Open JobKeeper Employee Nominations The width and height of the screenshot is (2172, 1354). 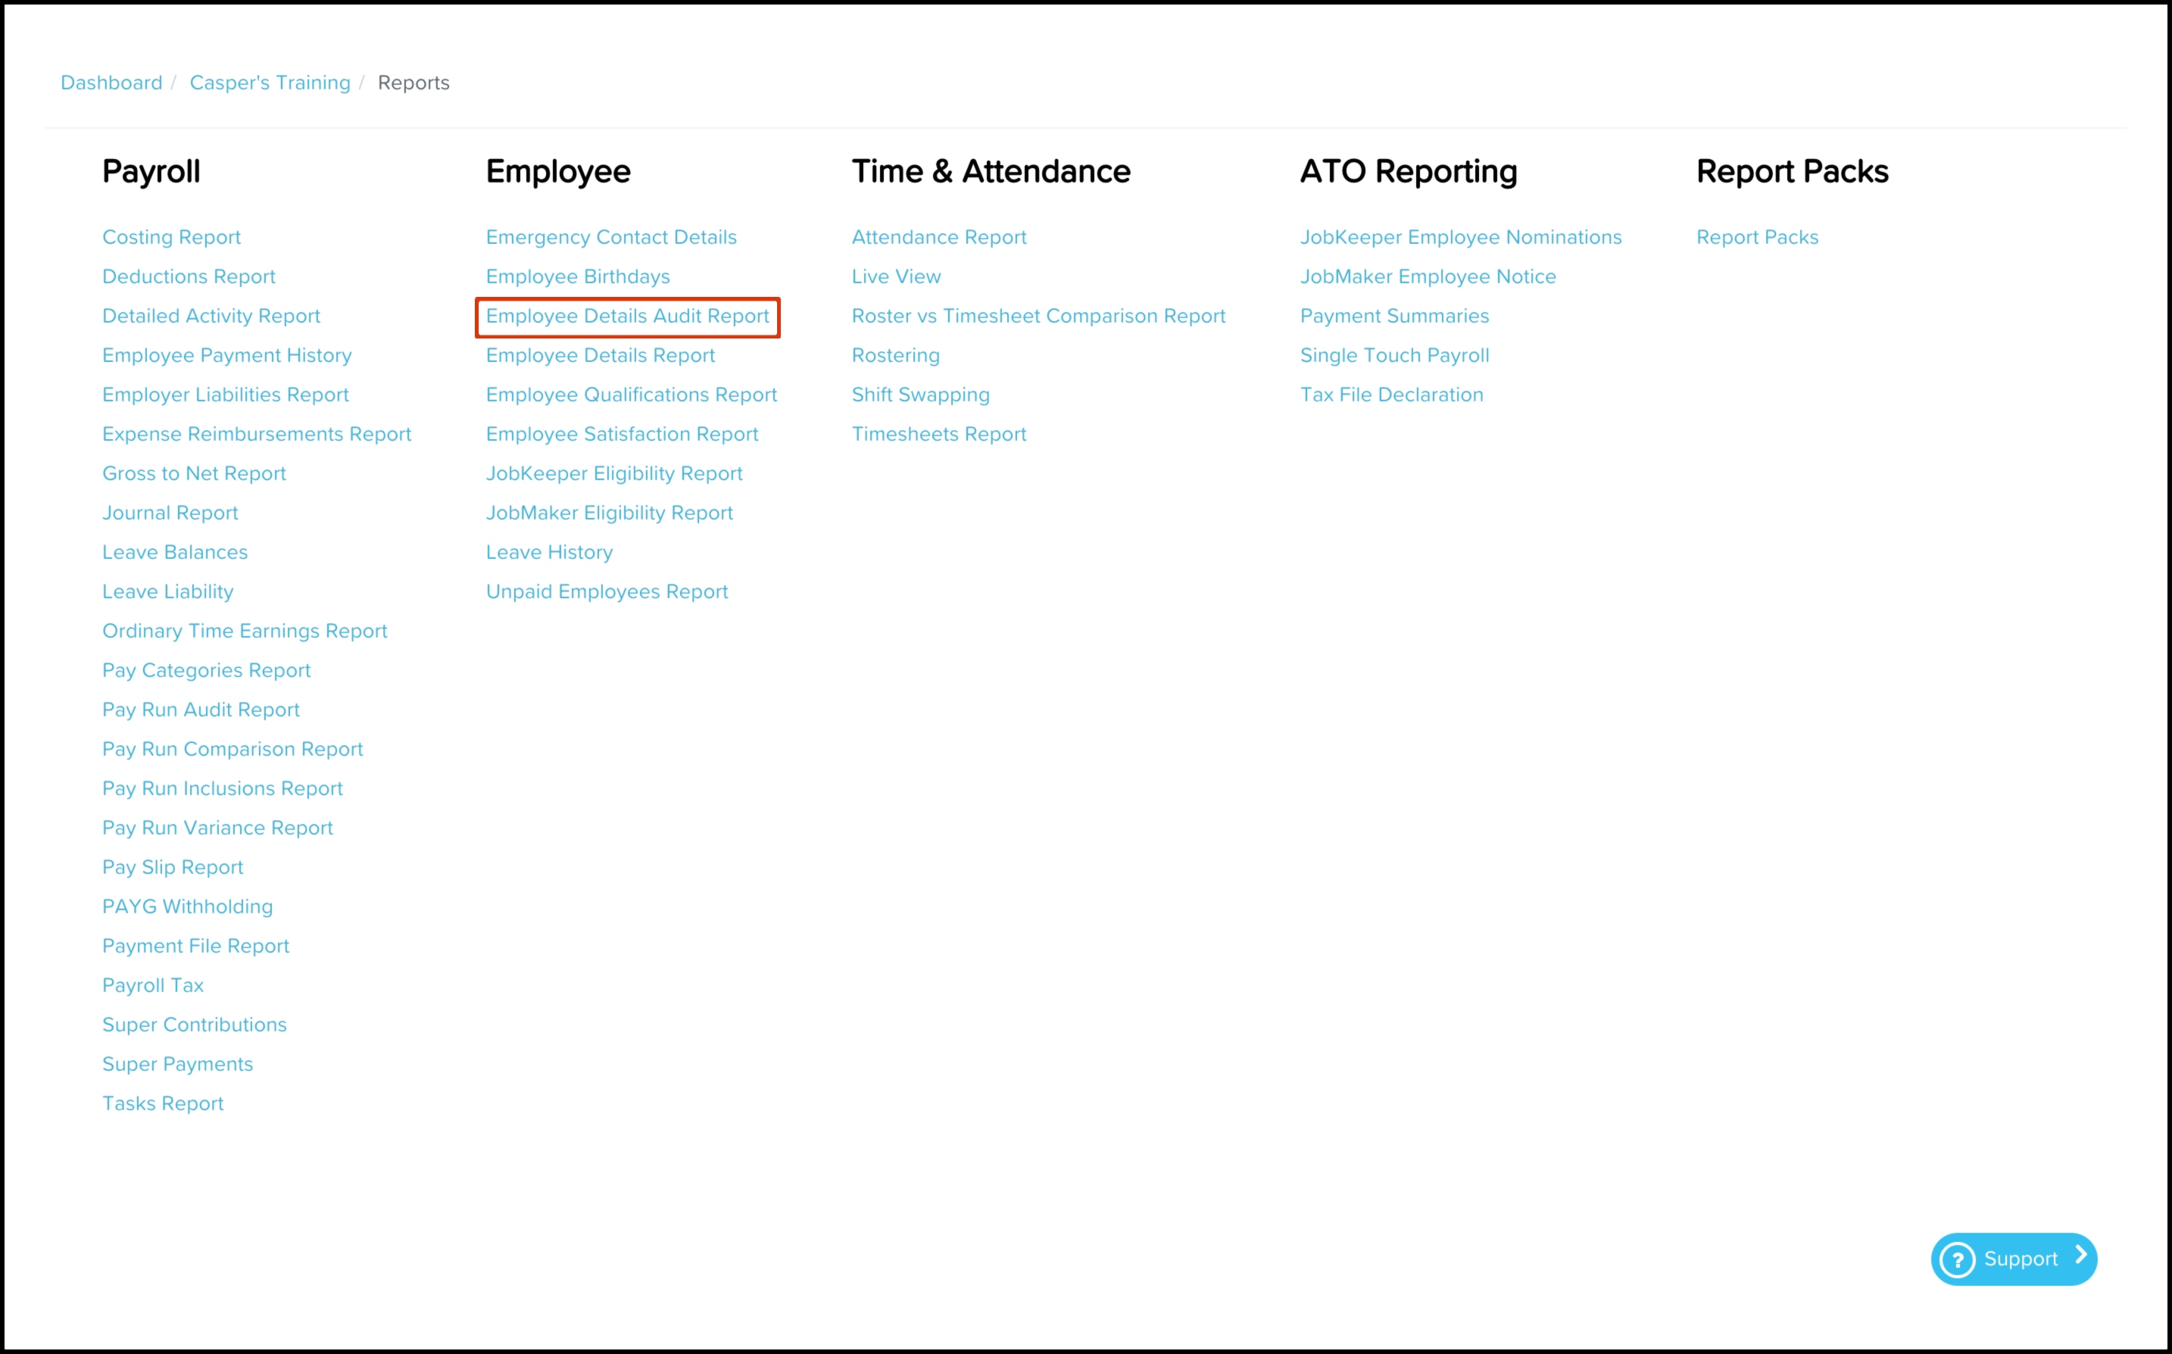pos(1460,237)
